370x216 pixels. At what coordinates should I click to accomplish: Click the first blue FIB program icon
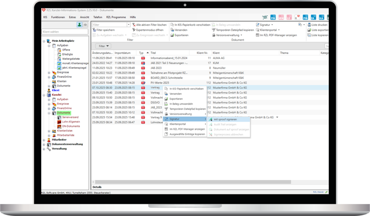[x=273, y=17]
